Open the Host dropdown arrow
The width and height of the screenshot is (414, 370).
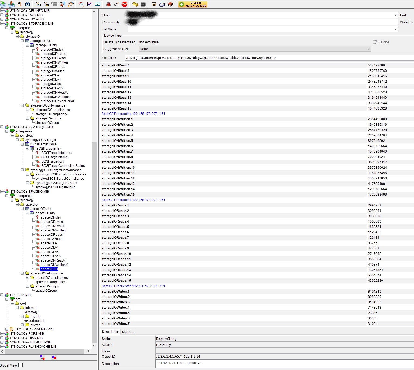[396, 15]
